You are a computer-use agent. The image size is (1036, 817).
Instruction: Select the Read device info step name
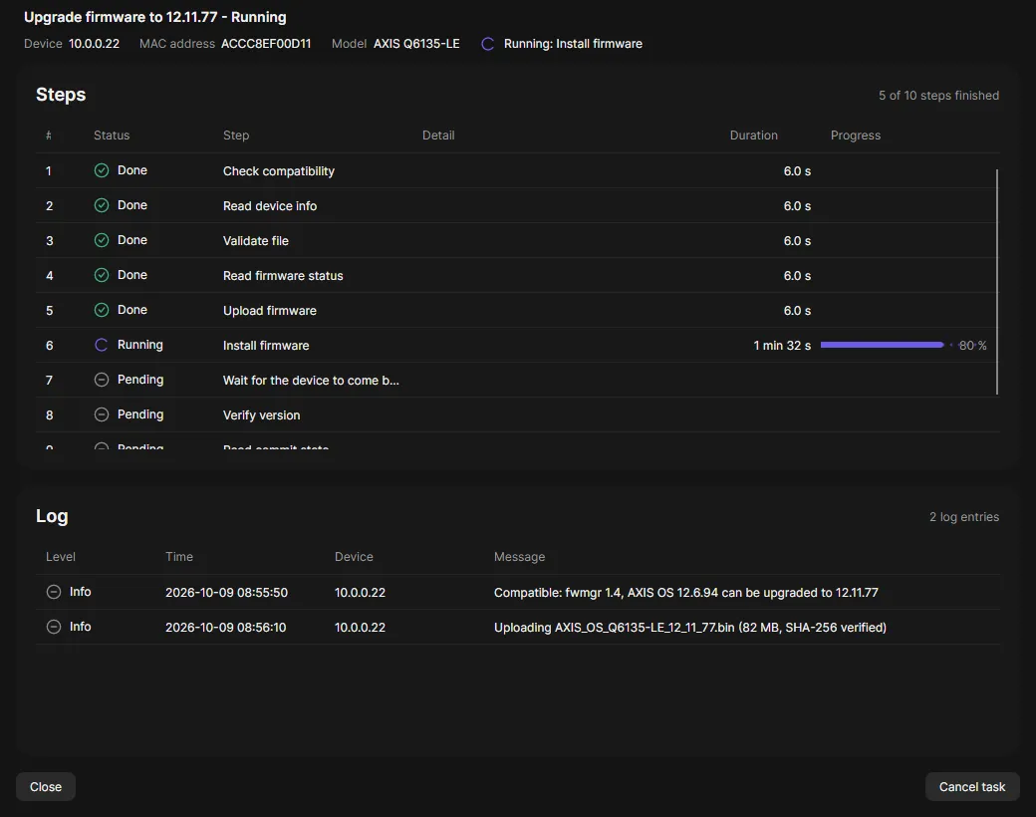point(270,205)
